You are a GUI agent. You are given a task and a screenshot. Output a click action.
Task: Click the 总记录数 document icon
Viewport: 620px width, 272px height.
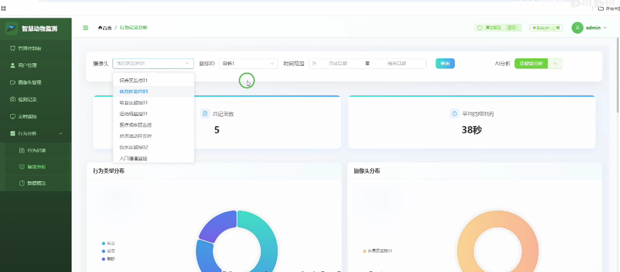click(x=205, y=113)
